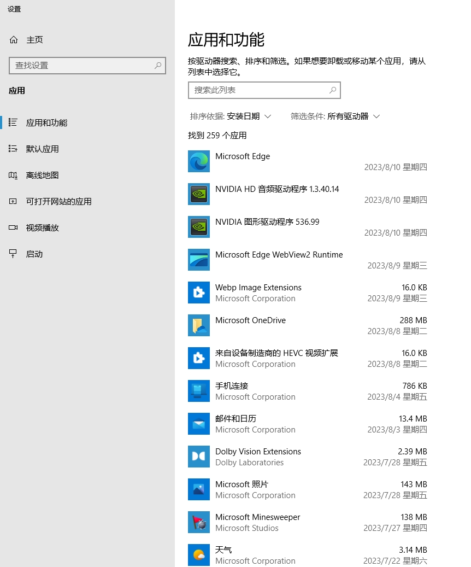
Task: Select the Microsoft Edge entry name
Action: pyautogui.click(x=243, y=156)
